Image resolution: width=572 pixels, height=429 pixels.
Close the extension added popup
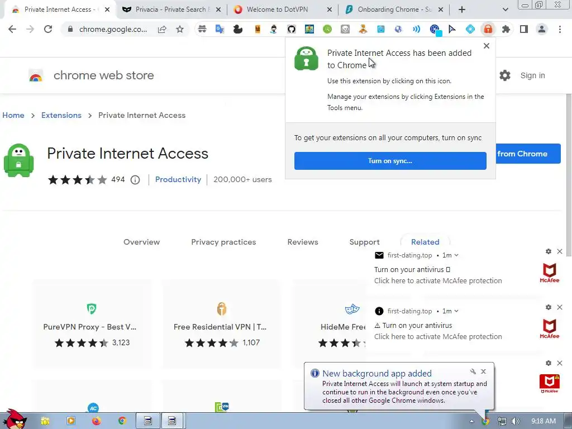[487, 46]
